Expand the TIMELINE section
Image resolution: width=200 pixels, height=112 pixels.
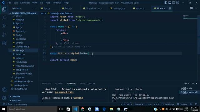click(16, 100)
